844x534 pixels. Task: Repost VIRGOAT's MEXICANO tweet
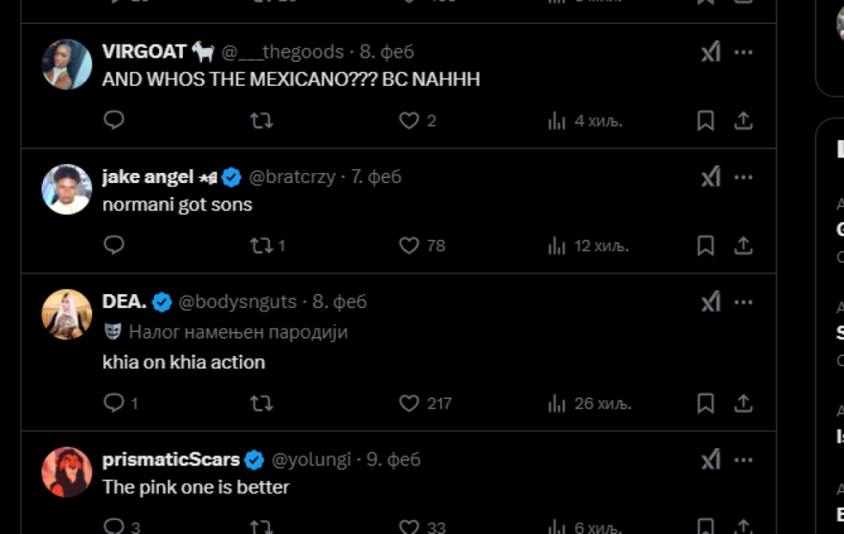261,121
